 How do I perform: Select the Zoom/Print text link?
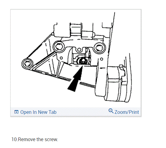click(x=127, y=112)
